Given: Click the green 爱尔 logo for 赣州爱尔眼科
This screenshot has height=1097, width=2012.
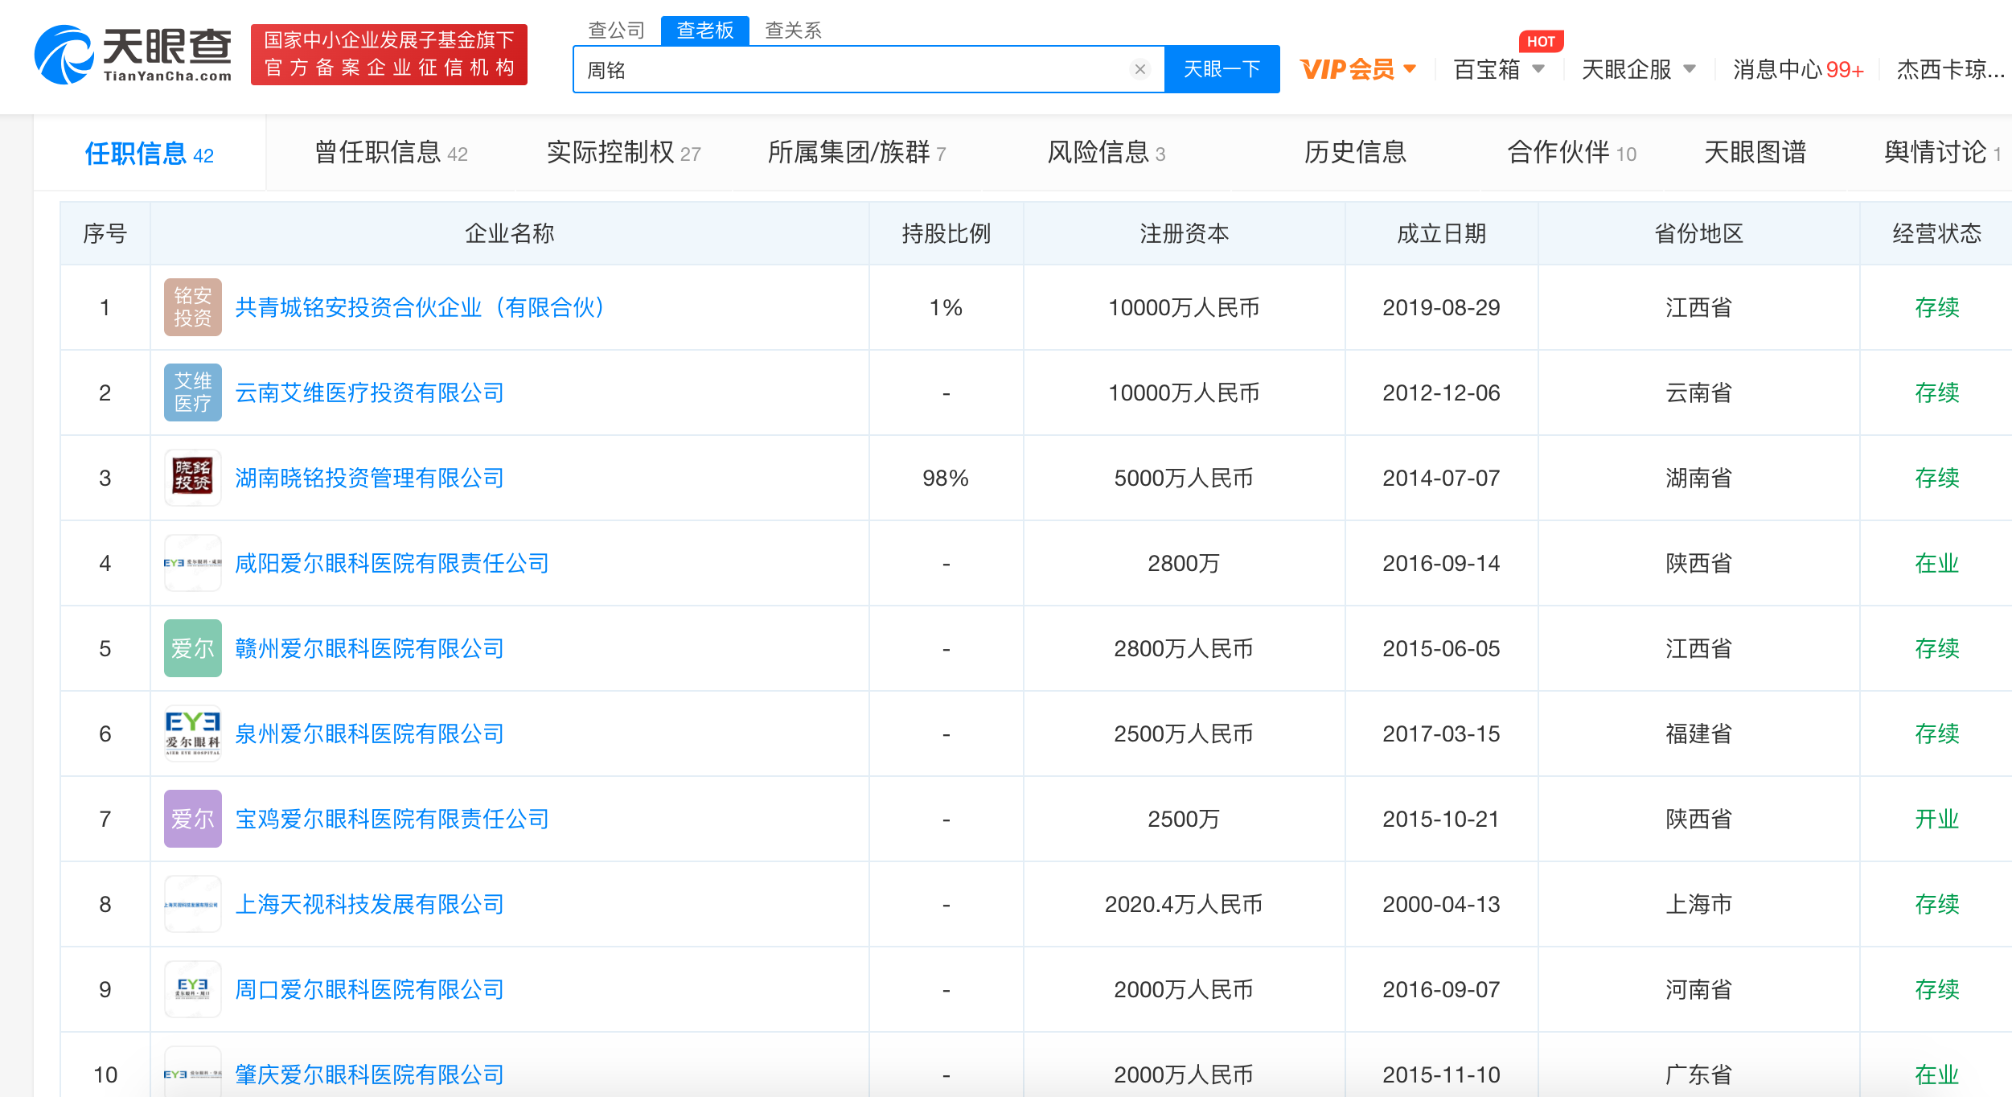Looking at the screenshot, I should [x=192, y=648].
